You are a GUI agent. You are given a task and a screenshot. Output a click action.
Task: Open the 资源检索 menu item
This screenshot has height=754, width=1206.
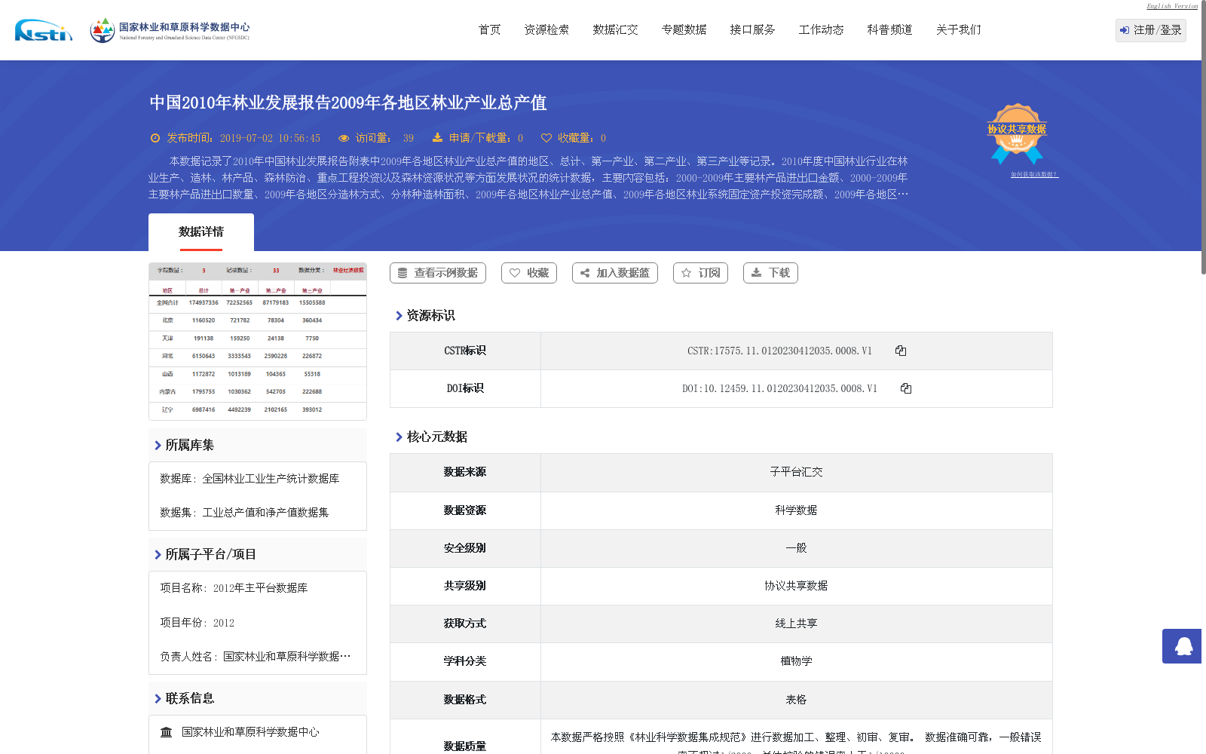(x=546, y=29)
